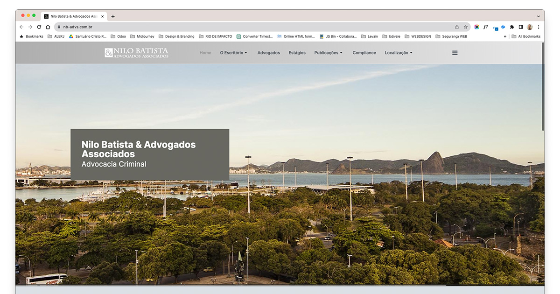The width and height of the screenshot is (560, 294).
Task: Select the Home nav item
Action: [x=205, y=53]
